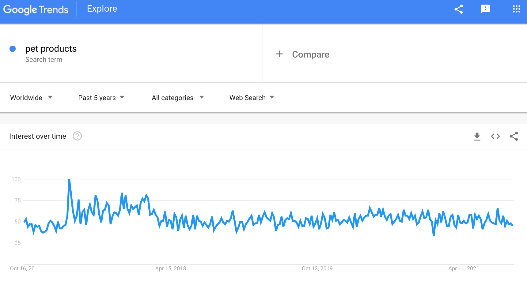Share the Interest over time chart

point(514,136)
